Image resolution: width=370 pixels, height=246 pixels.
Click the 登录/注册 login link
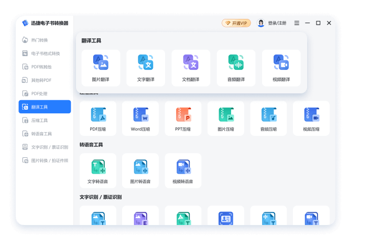277,23
